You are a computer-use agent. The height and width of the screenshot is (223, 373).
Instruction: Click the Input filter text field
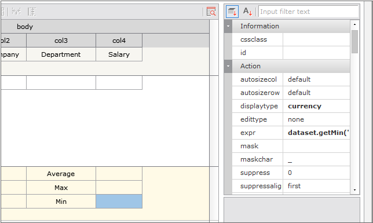(x=308, y=12)
